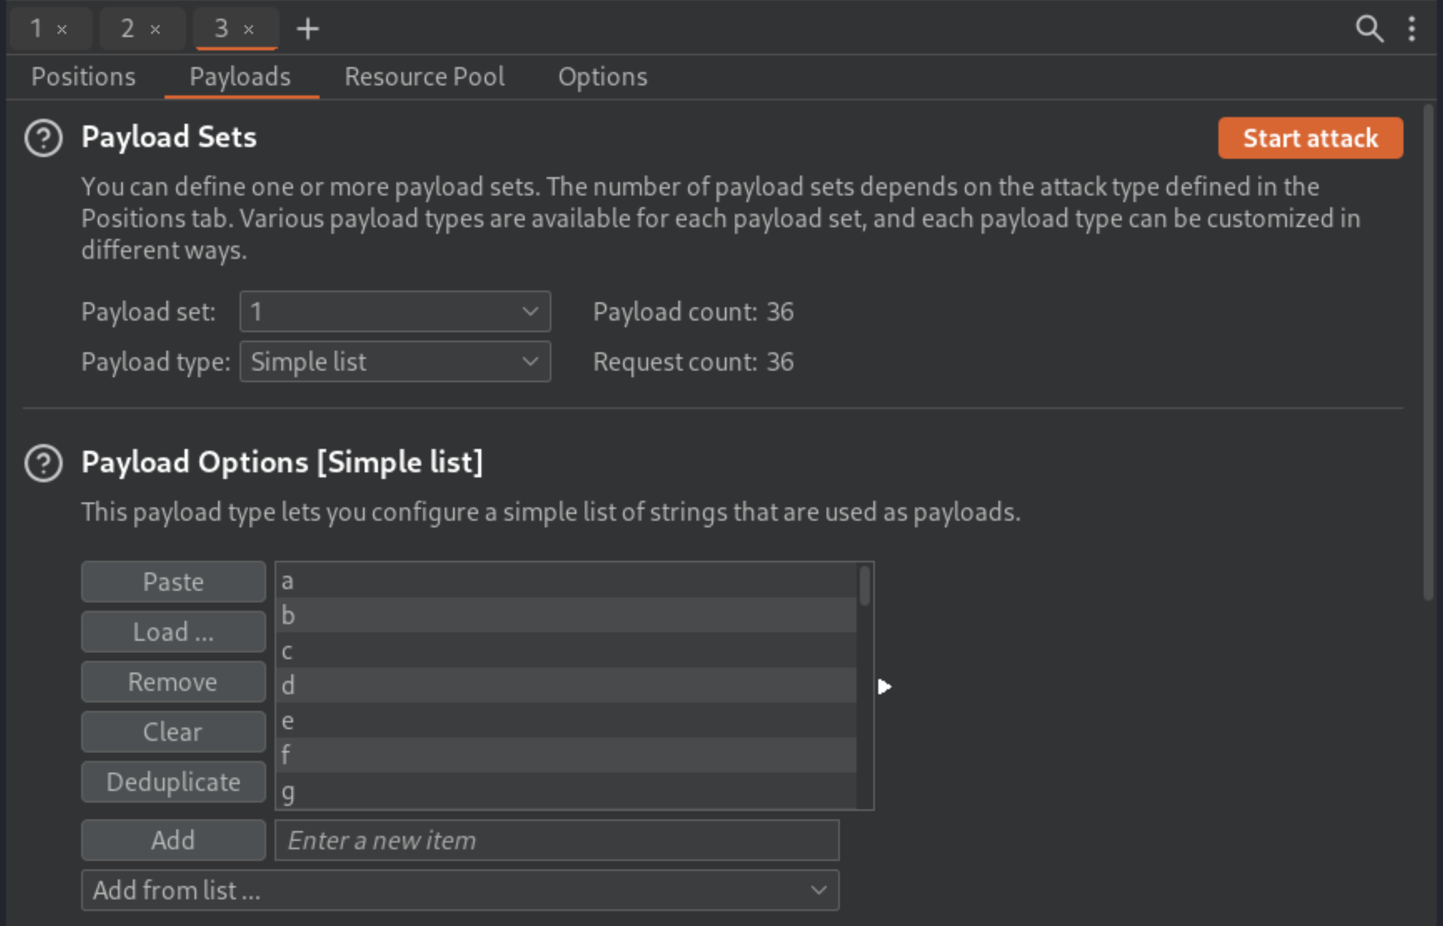Select item d in payload list
1443x926 pixels.
[568, 685]
